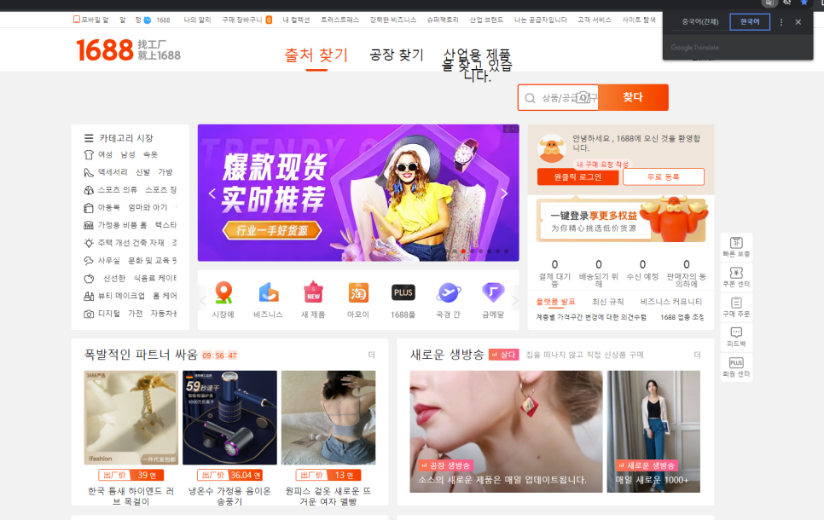This screenshot has width=824, height=520.
Task: Focus the product search input field
Action: [558, 98]
